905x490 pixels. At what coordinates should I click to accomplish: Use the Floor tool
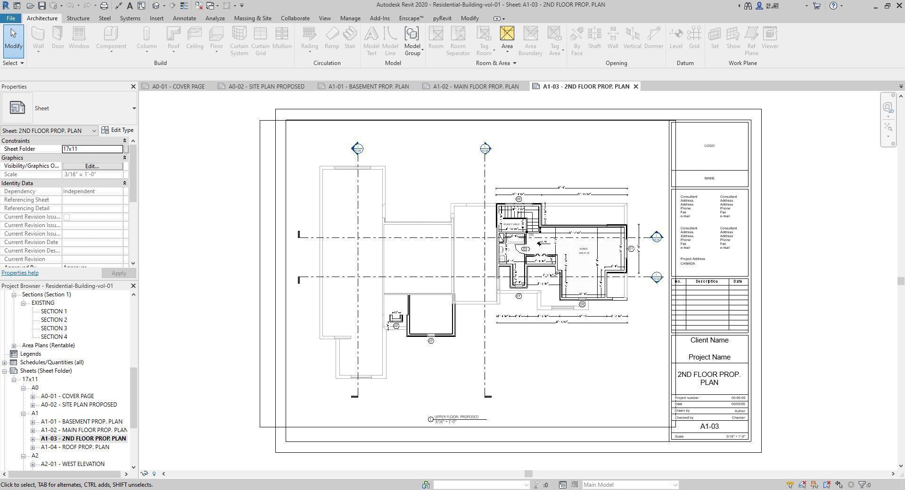click(216, 39)
